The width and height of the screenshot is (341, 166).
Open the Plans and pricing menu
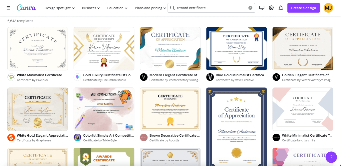pos(151,8)
